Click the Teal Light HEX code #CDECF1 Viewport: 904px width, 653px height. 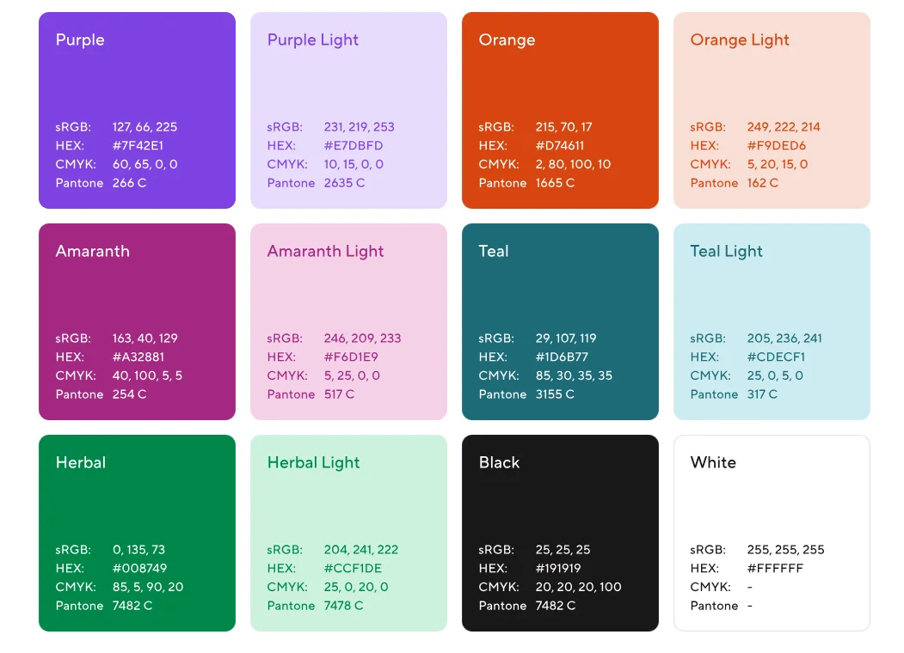[776, 357]
